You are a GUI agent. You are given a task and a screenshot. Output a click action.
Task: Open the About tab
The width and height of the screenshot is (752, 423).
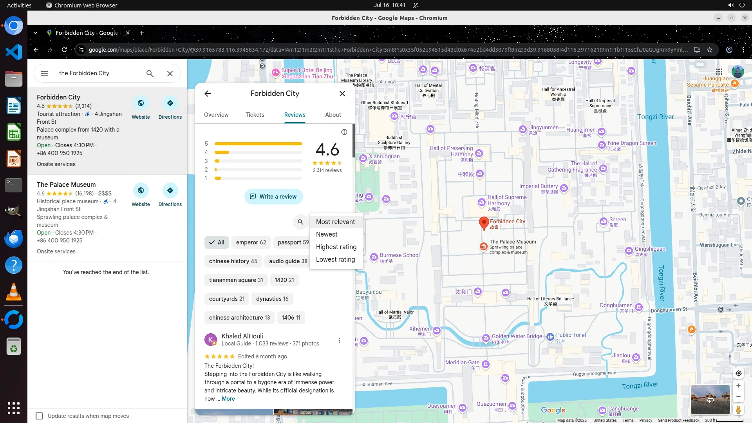pyautogui.click(x=333, y=115)
